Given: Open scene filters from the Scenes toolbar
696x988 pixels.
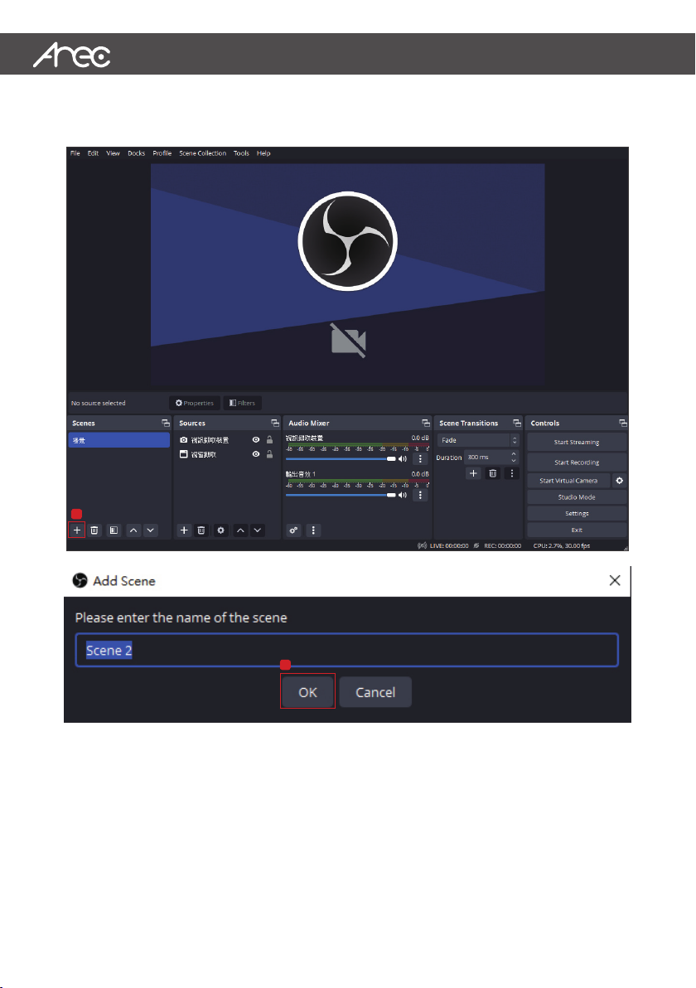Looking at the screenshot, I should click(114, 530).
